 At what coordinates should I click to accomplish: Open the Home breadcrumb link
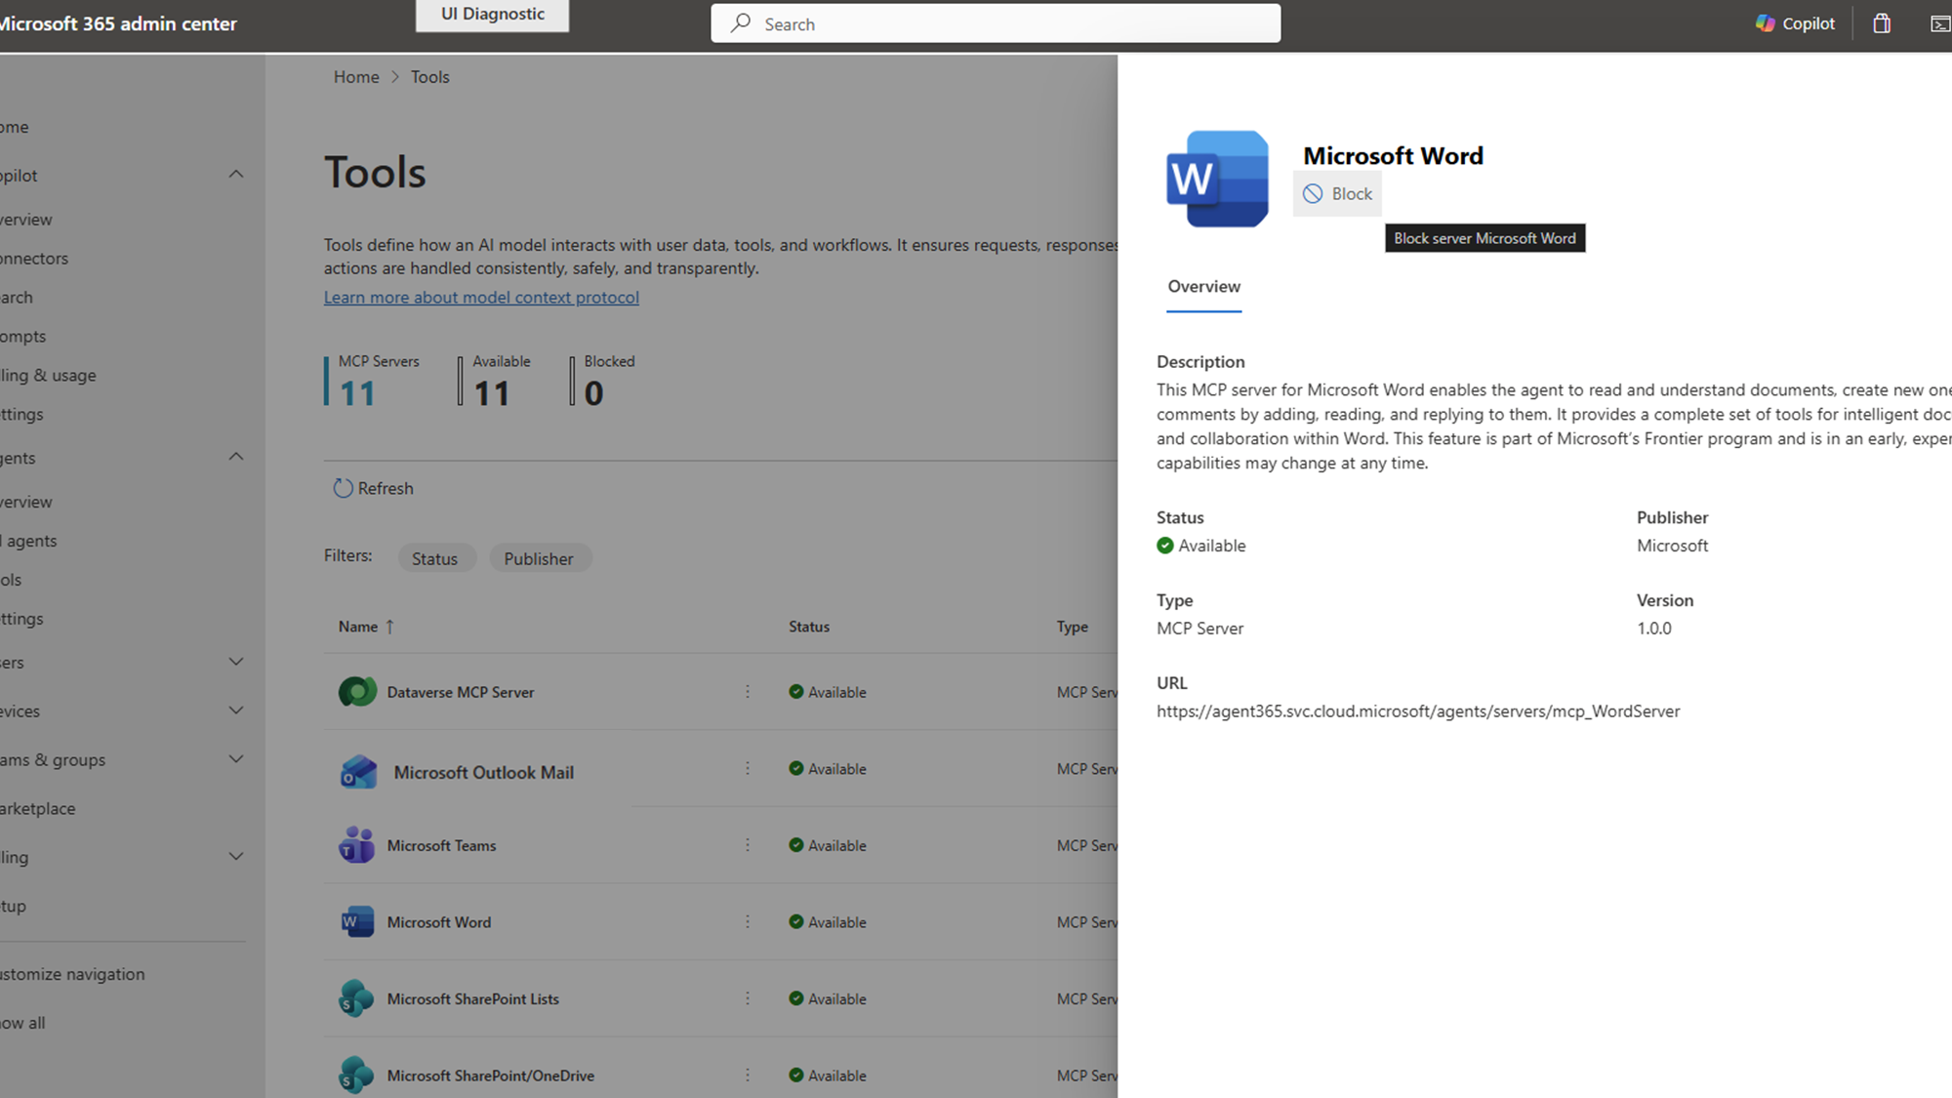[356, 76]
